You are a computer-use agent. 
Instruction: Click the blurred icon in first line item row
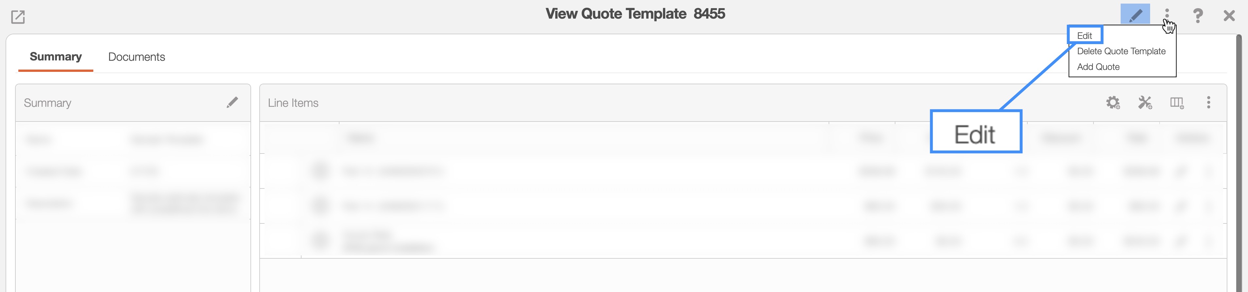(x=320, y=171)
